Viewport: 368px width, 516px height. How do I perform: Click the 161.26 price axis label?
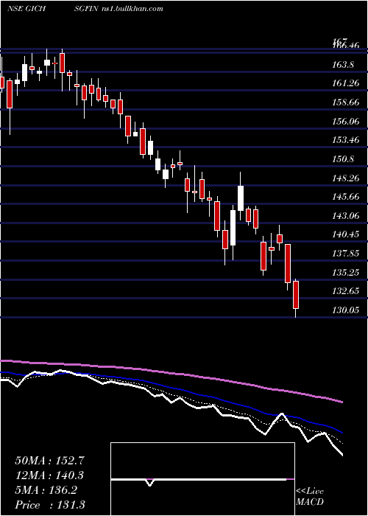[346, 83]
